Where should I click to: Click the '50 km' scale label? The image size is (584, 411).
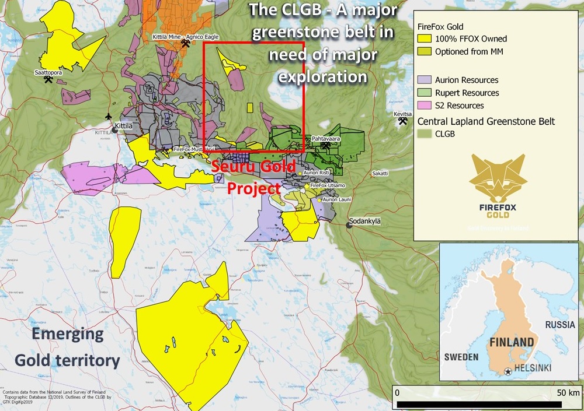(x=568, y=393)
